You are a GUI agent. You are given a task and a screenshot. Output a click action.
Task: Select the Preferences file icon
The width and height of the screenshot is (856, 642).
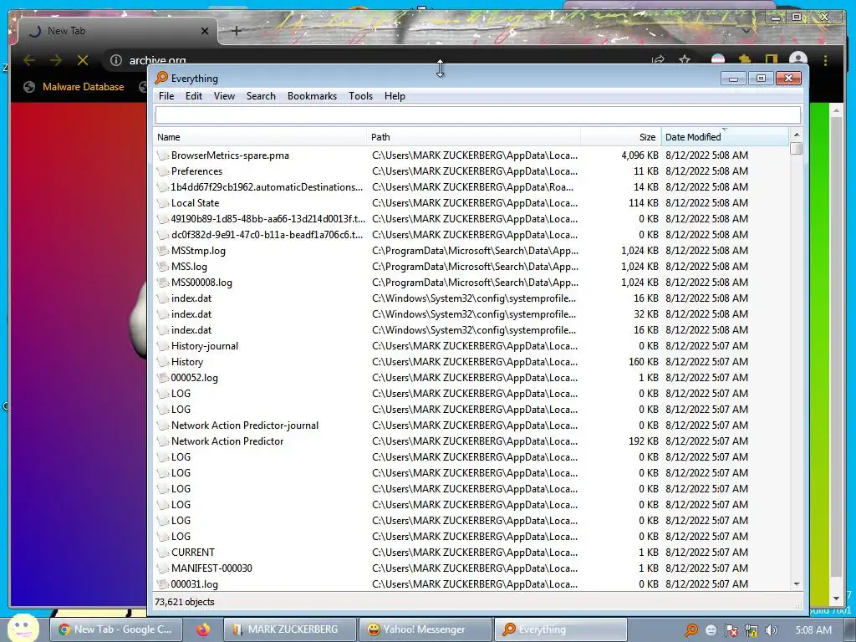click(163, 171)
